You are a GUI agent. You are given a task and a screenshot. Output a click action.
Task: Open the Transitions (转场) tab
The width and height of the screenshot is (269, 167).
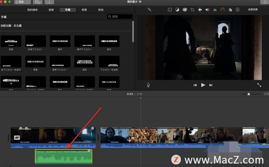pyautogui.click(x=101, y=10)
